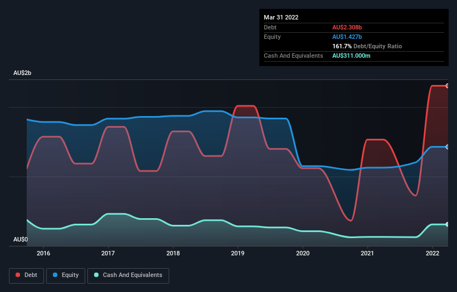Select the 2018 x-axis label
The height and width of the screenshot is (292, 457).
173,253
